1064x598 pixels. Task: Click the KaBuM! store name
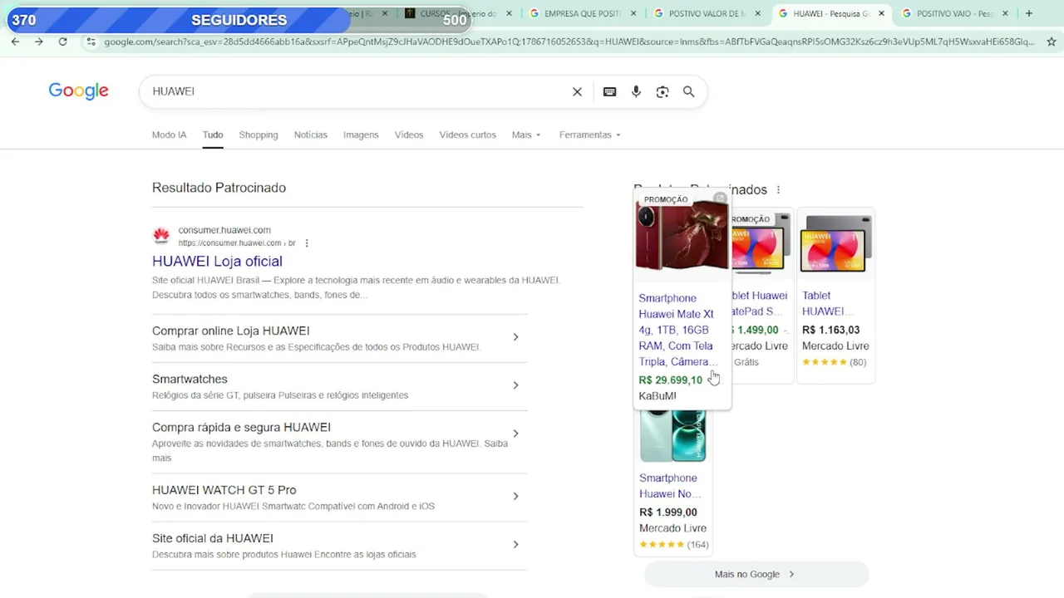point(658,396)
